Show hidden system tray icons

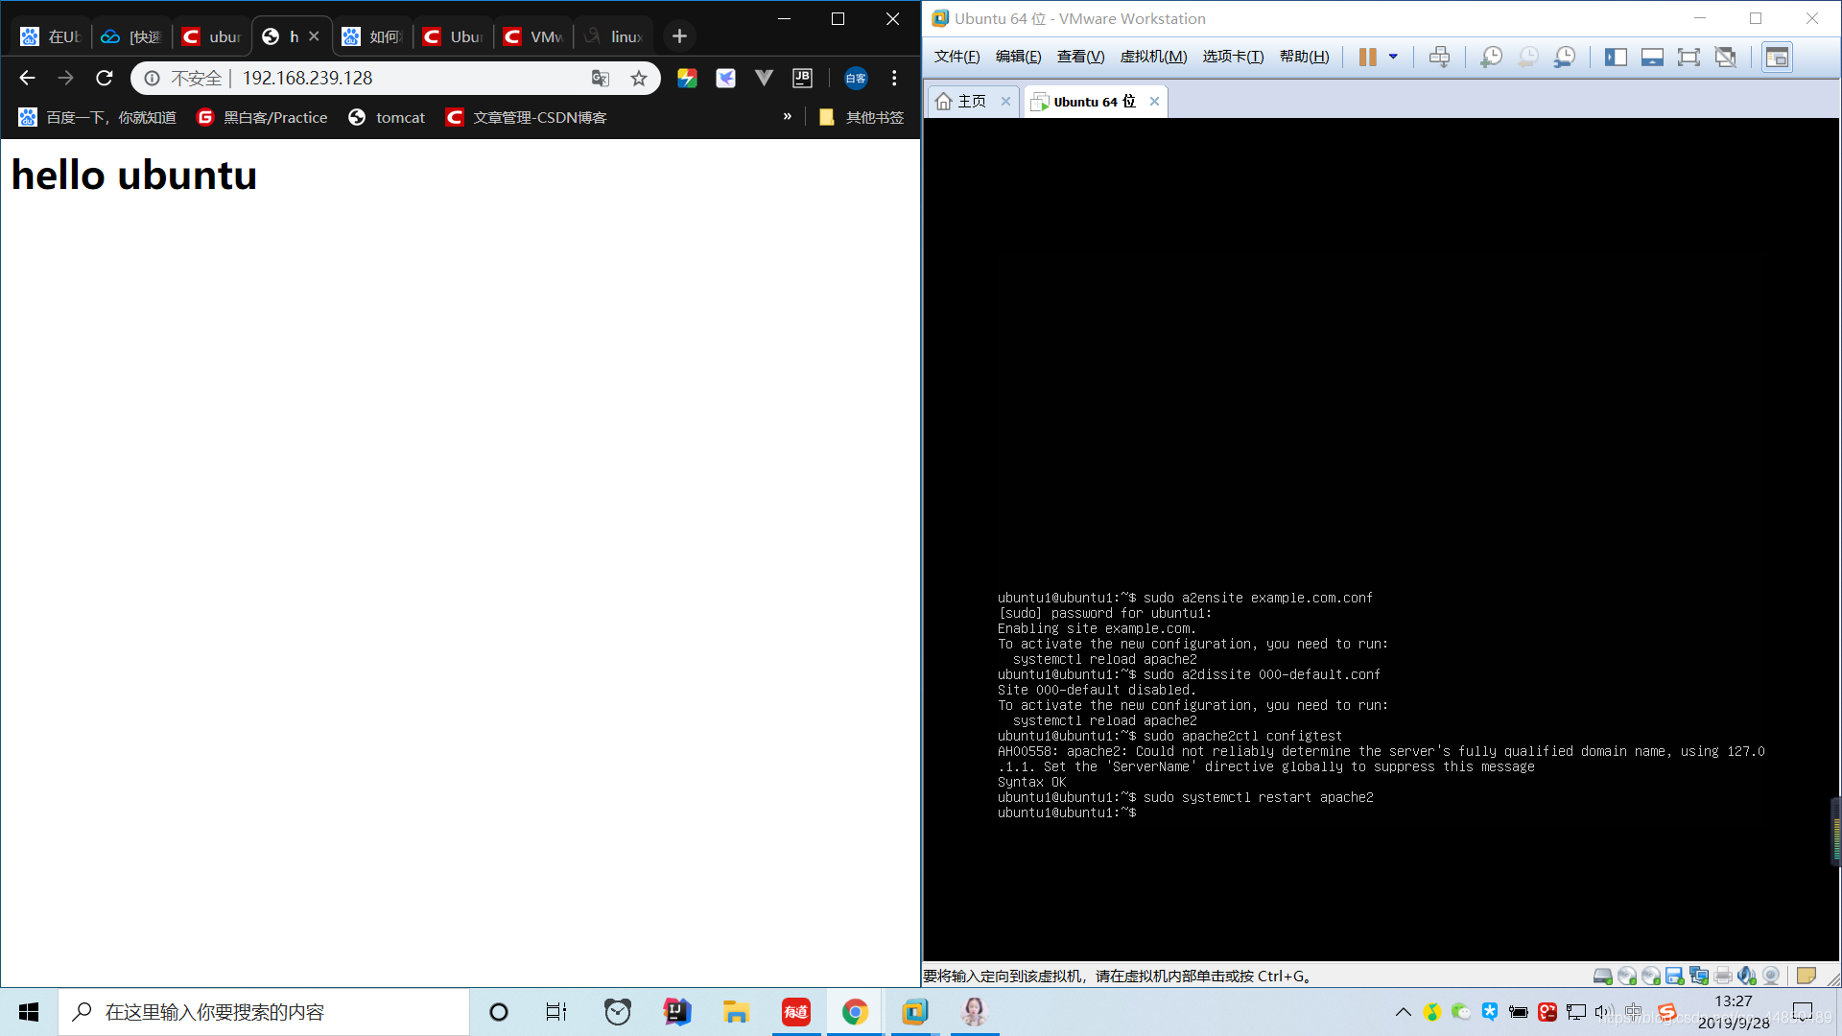coord(1403,1012)
